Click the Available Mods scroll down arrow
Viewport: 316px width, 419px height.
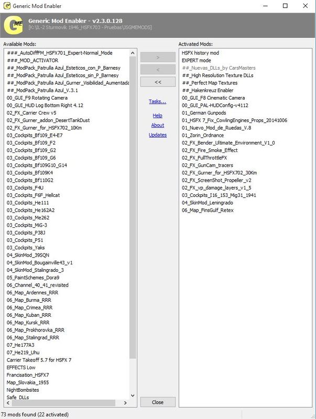(x=133, y=395)
